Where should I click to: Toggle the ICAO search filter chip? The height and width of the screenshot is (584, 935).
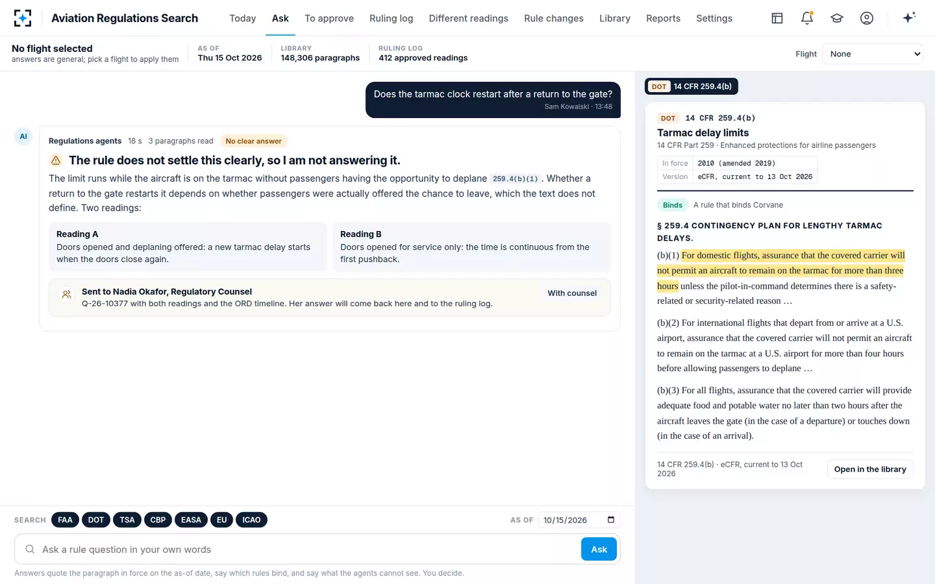(251, 520)
